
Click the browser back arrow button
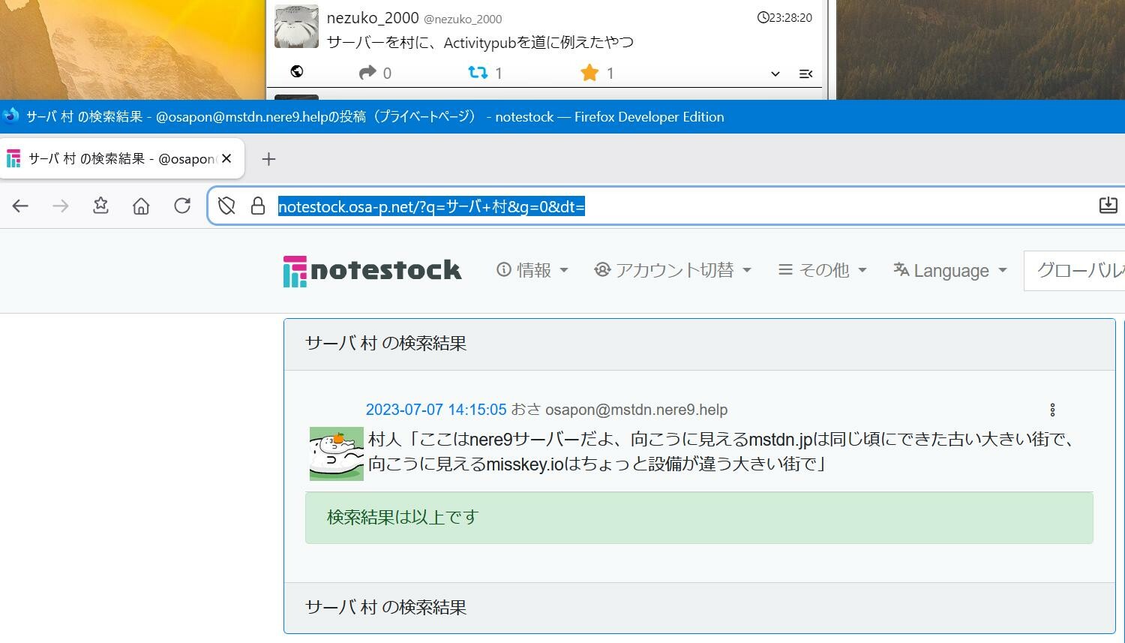pos(20,206)
